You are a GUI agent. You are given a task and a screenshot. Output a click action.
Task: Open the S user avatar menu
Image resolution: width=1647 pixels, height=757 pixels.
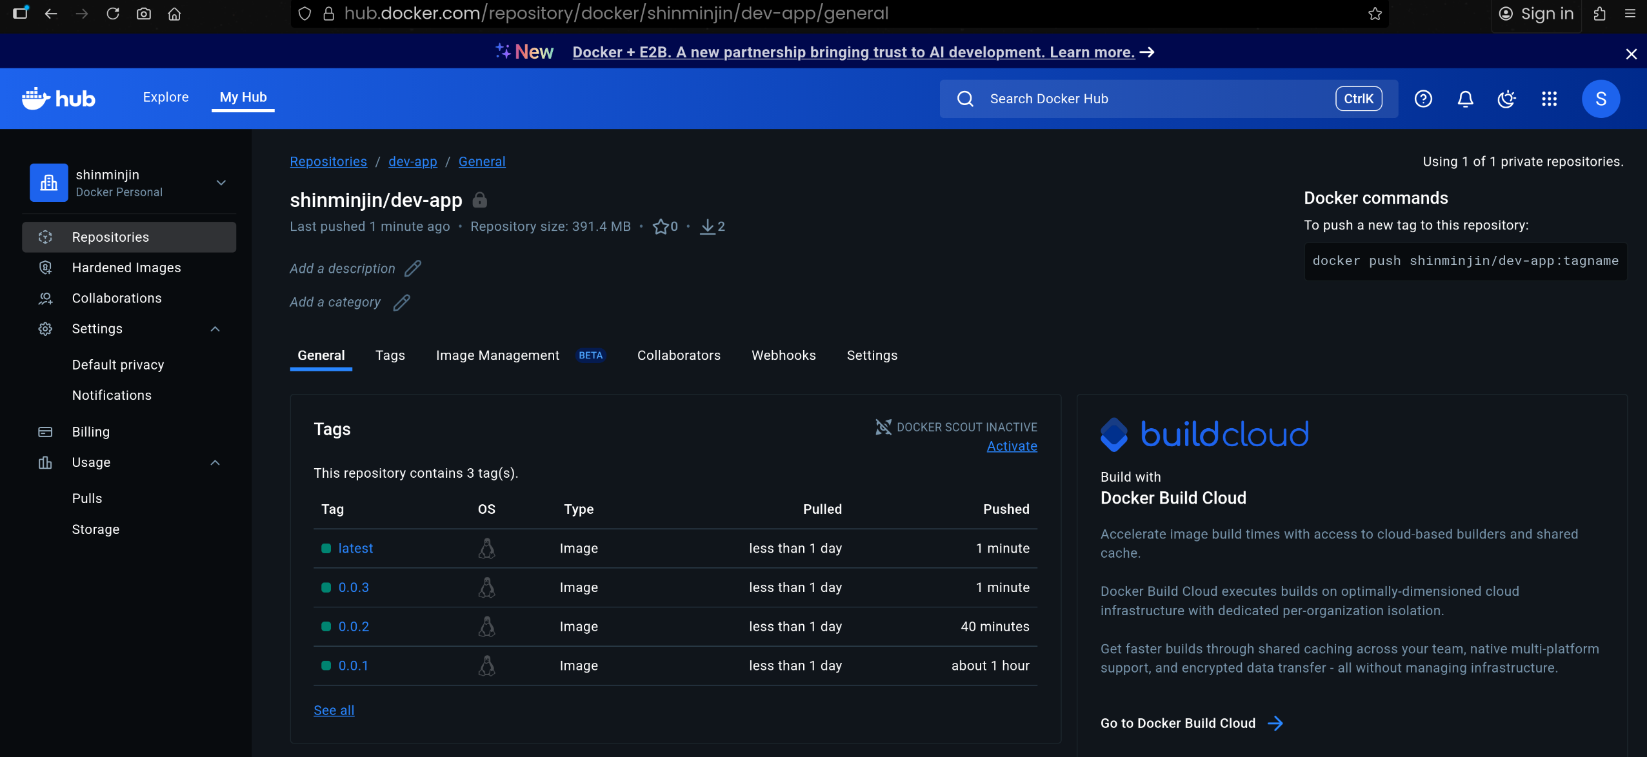pyautogui.click(x=1601, y=99)
